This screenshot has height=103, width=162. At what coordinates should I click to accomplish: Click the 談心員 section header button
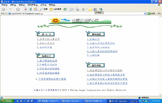[x=45, y=34]
